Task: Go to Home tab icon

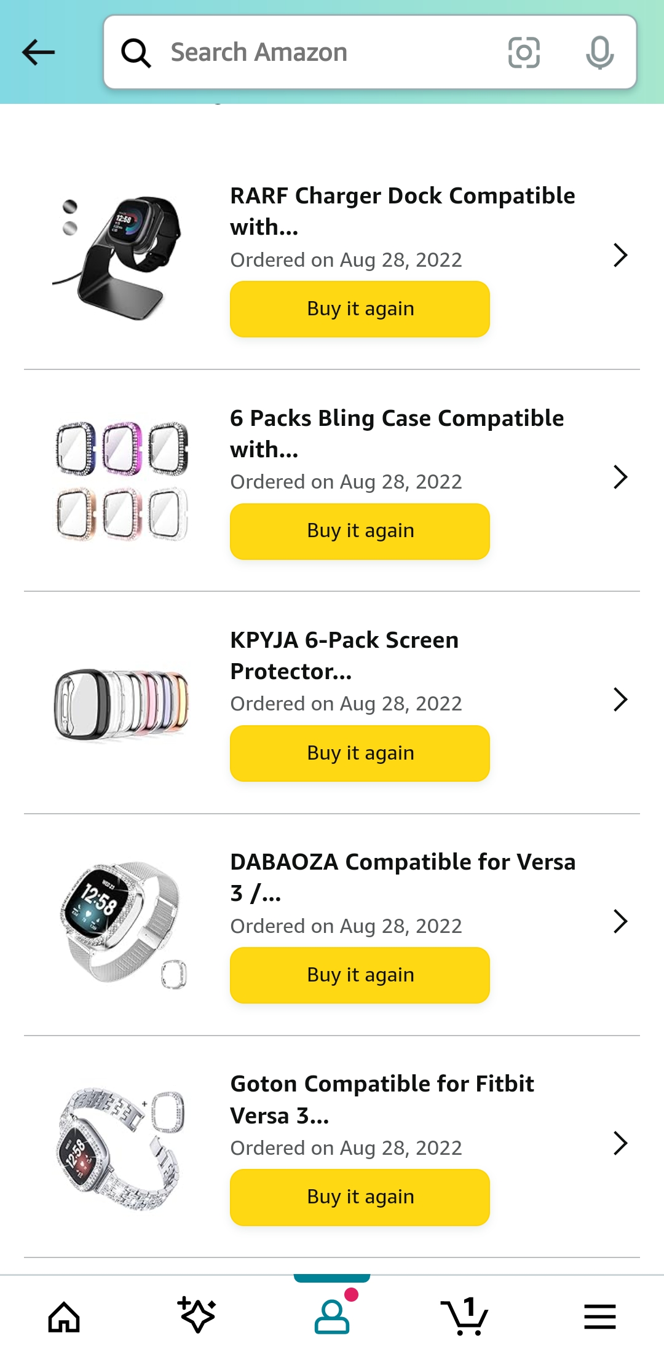Action: [x=64, y=1317]
